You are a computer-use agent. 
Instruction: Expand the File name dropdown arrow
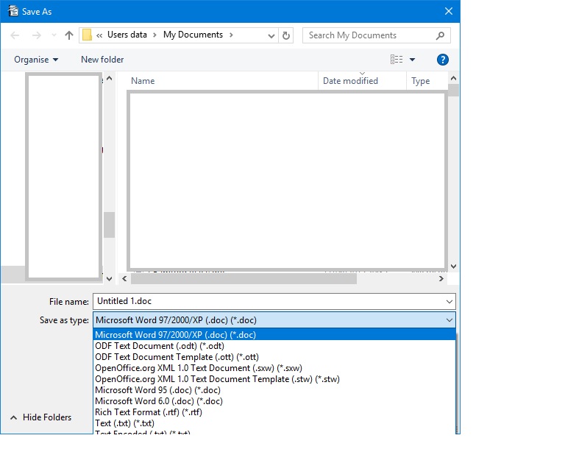point(449,301)
